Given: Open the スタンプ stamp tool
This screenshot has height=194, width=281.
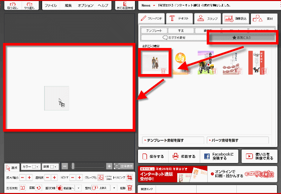Looking at the screenshot, I should (208, 18).
